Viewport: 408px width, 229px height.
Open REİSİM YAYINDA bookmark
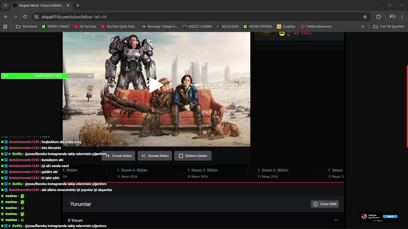point(258,26)
